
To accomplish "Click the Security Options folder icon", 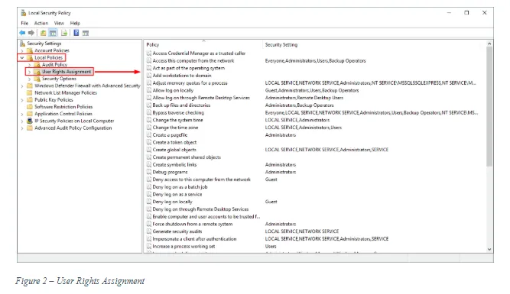I will 37,79.
